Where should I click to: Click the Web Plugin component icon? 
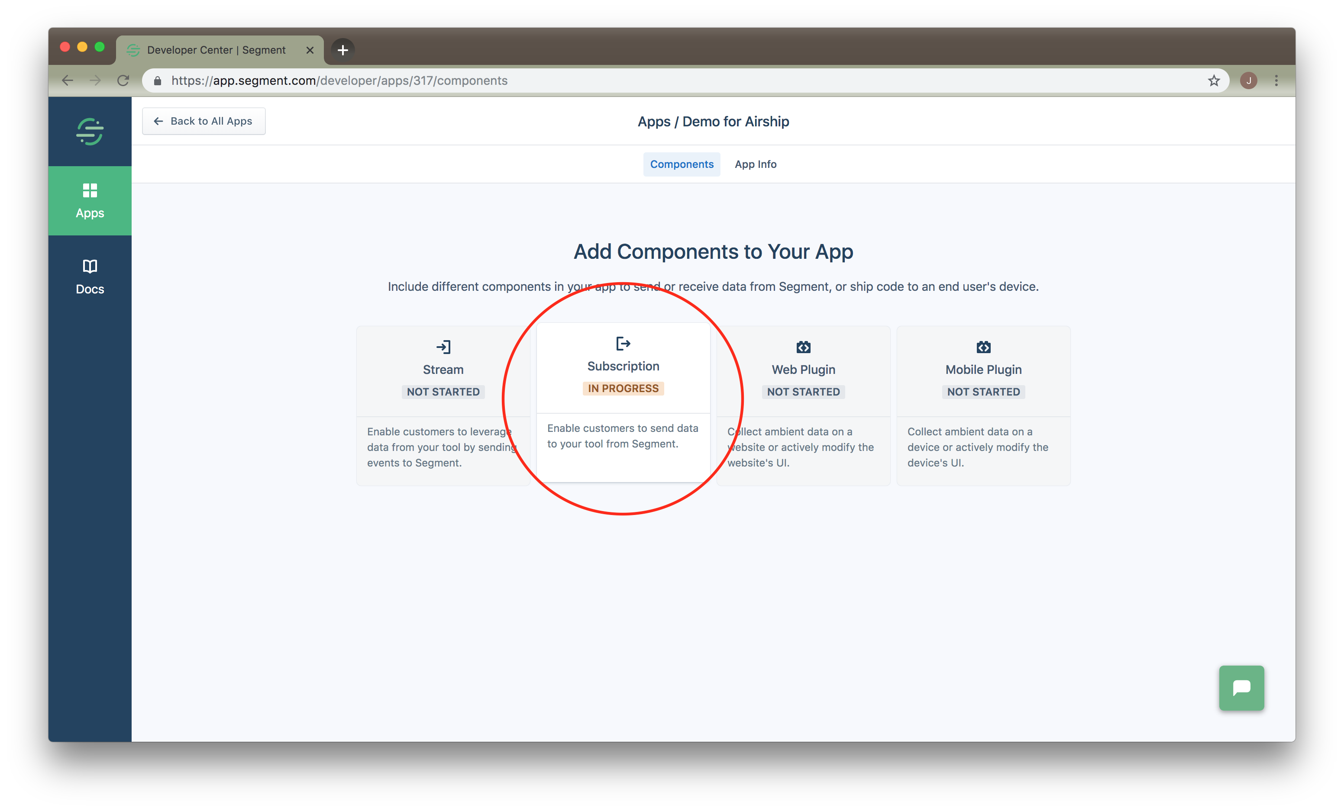[x=803, y=347]
